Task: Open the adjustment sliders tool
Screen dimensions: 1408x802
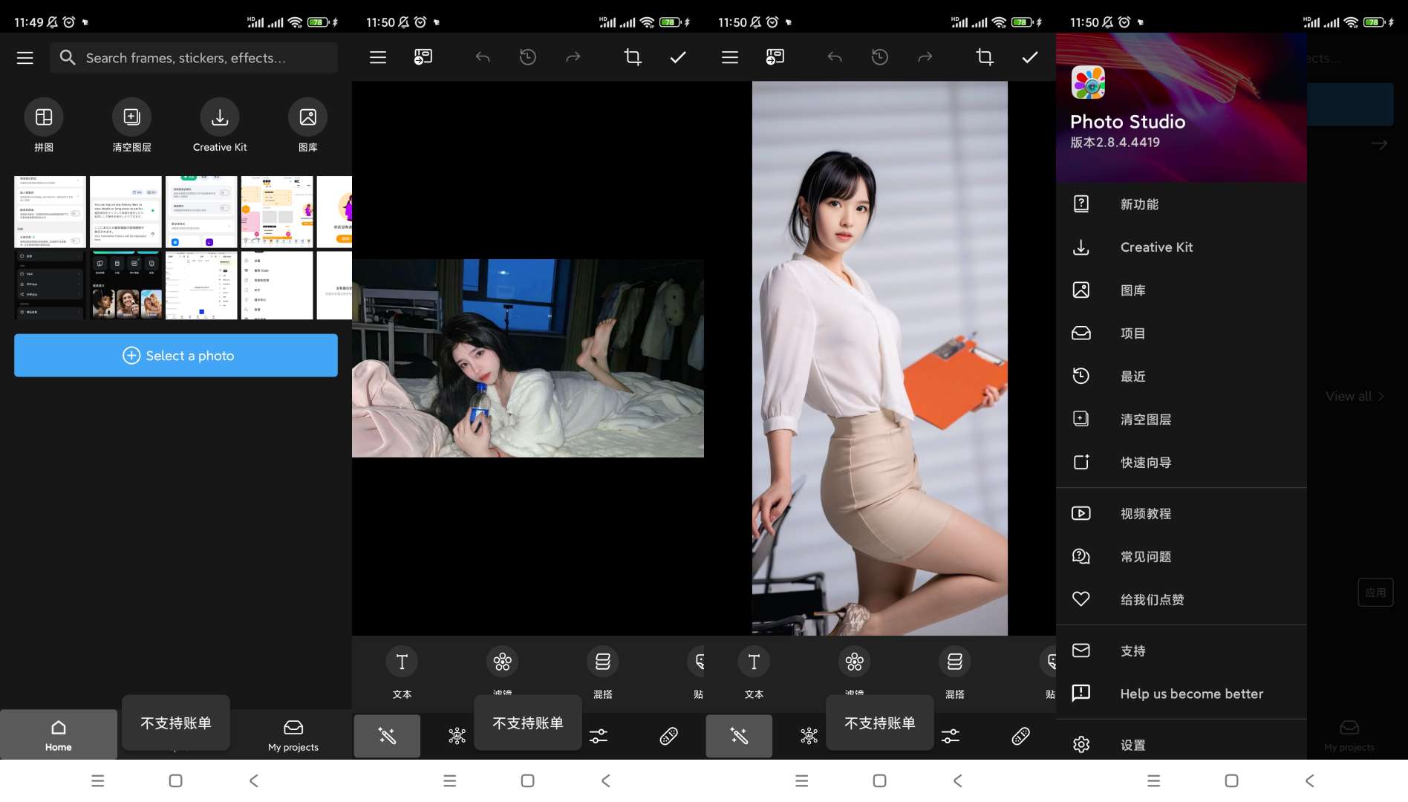Action: (x=599, y=736)
